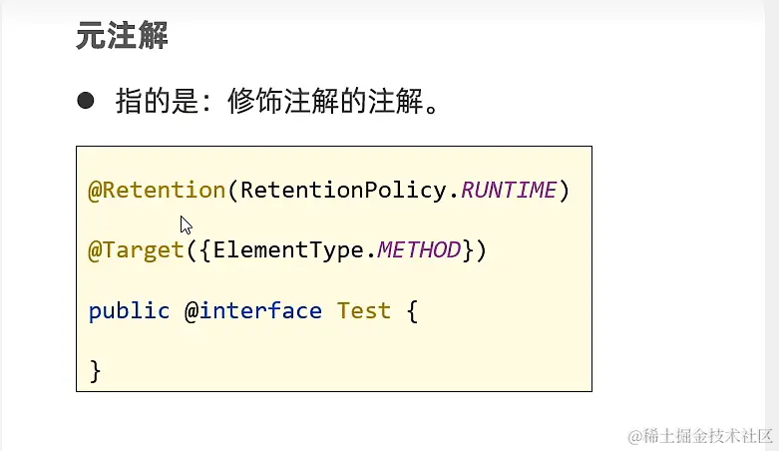Click RetentionPolicy in the first code line
This screenshot has height=451, width=779.
pyautogui.click(x=344, y=191)
